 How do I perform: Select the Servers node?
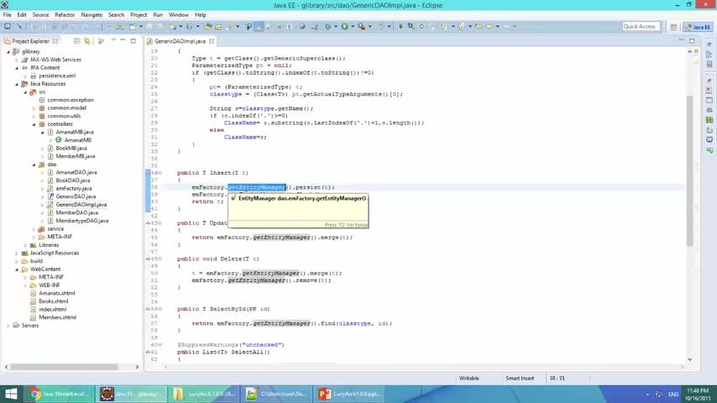30,326
